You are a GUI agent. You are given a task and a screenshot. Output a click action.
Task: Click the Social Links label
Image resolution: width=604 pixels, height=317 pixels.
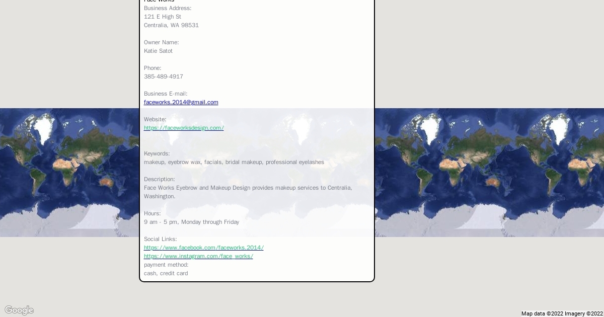pos(160,239)
